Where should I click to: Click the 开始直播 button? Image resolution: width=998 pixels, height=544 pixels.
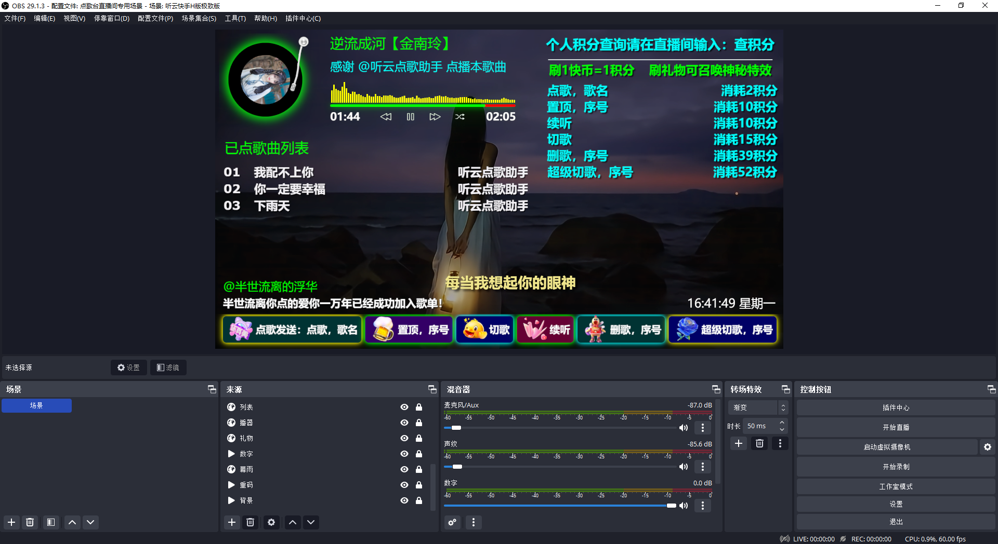coord(896,427)
